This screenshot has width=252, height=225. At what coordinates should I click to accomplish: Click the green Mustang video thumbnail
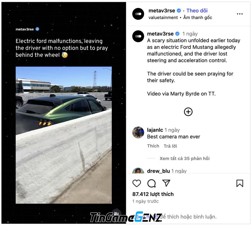point(64,135)
